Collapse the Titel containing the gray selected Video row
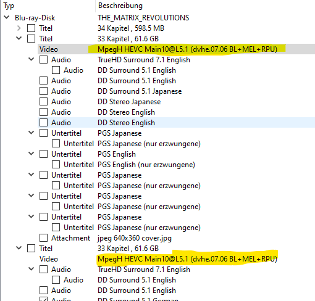This screenshot has height=301, width=315. 19,38
